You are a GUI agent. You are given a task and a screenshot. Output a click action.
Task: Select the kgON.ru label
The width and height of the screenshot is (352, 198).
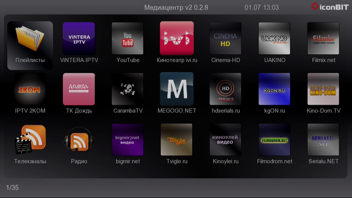pos(274,111)
